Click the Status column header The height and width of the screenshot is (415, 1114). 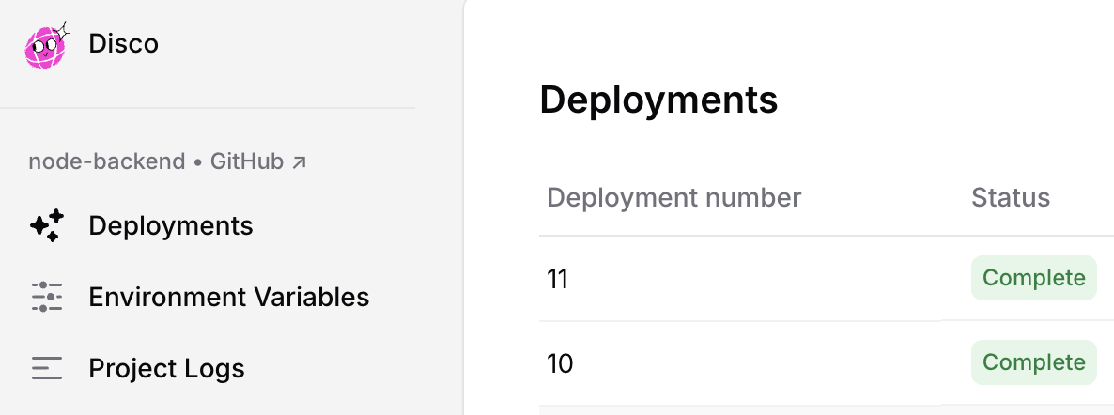[1010, 197]
